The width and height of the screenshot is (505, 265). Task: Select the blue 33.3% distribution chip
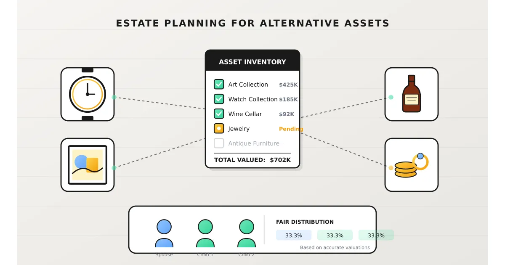[293, 235]
